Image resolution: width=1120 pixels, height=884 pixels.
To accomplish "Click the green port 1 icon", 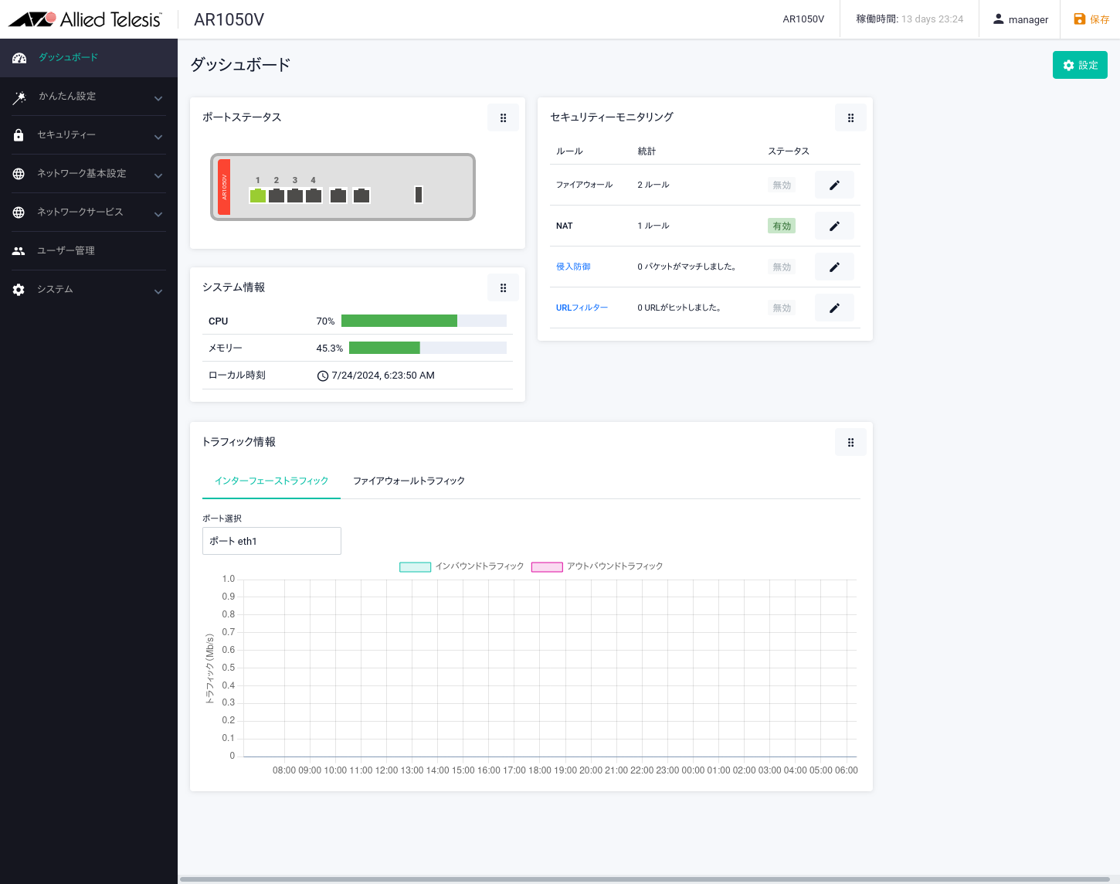I will click(258, 195).
